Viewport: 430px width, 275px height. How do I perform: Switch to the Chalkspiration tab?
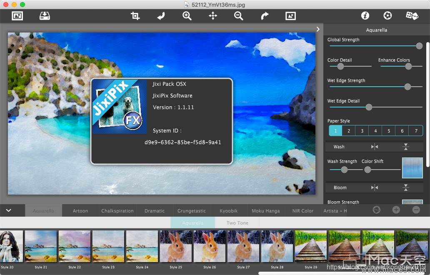pos(117,211)
